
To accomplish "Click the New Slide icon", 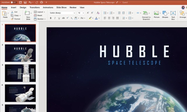I will (27, 13).
